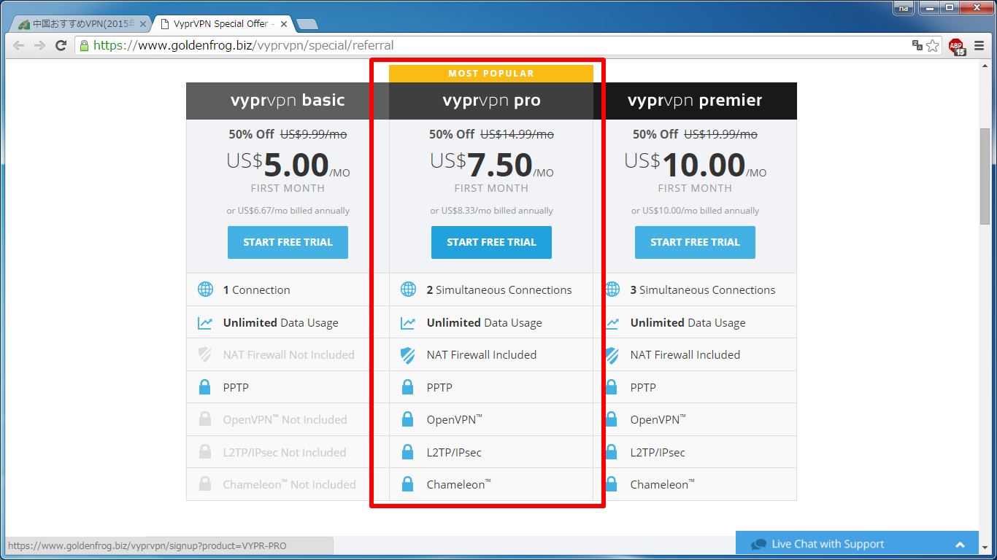
Task: Bookmark this page with the star icon
Action: (x=933, y=45)
